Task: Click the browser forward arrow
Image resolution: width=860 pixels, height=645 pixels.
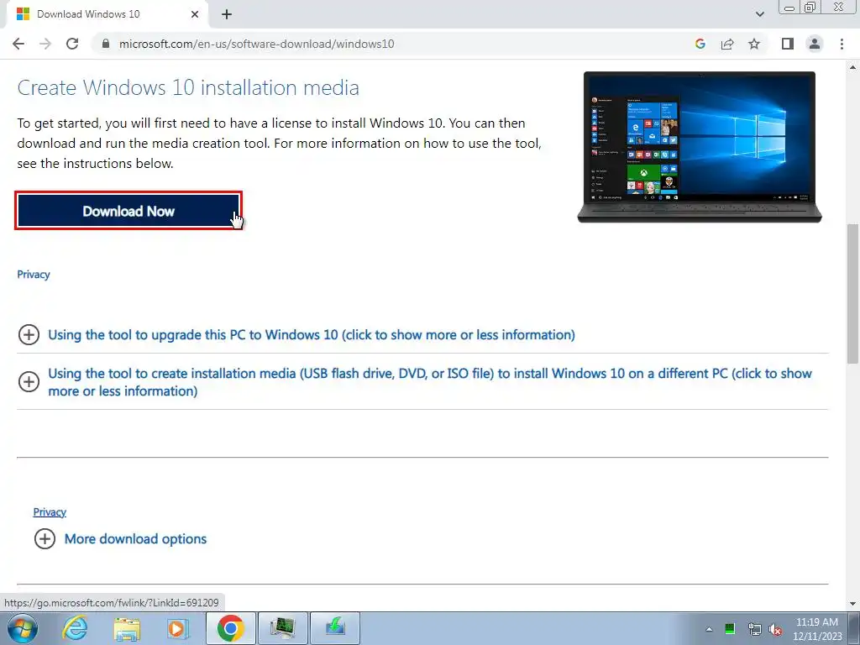Action: (x=45, y=44)
